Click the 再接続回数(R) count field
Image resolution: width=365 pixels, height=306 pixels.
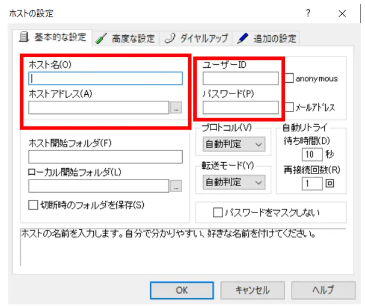(x=312, y=183)
